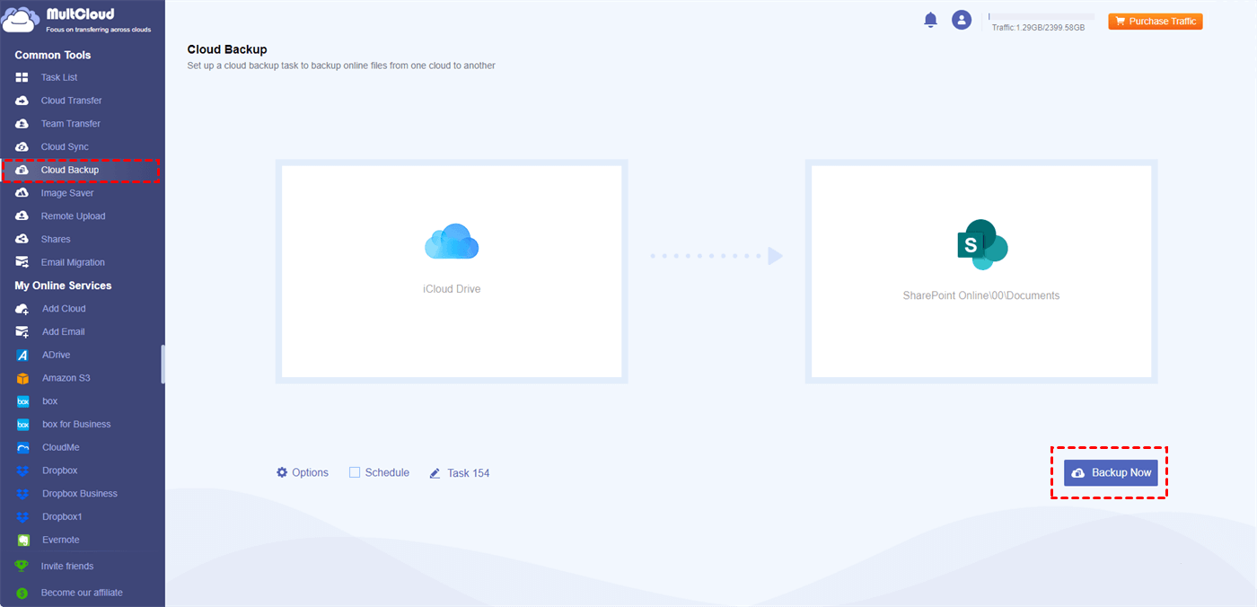The image size is (1257, 607).
Task: Click the Team Transfer icon
Action: point(22,124)
